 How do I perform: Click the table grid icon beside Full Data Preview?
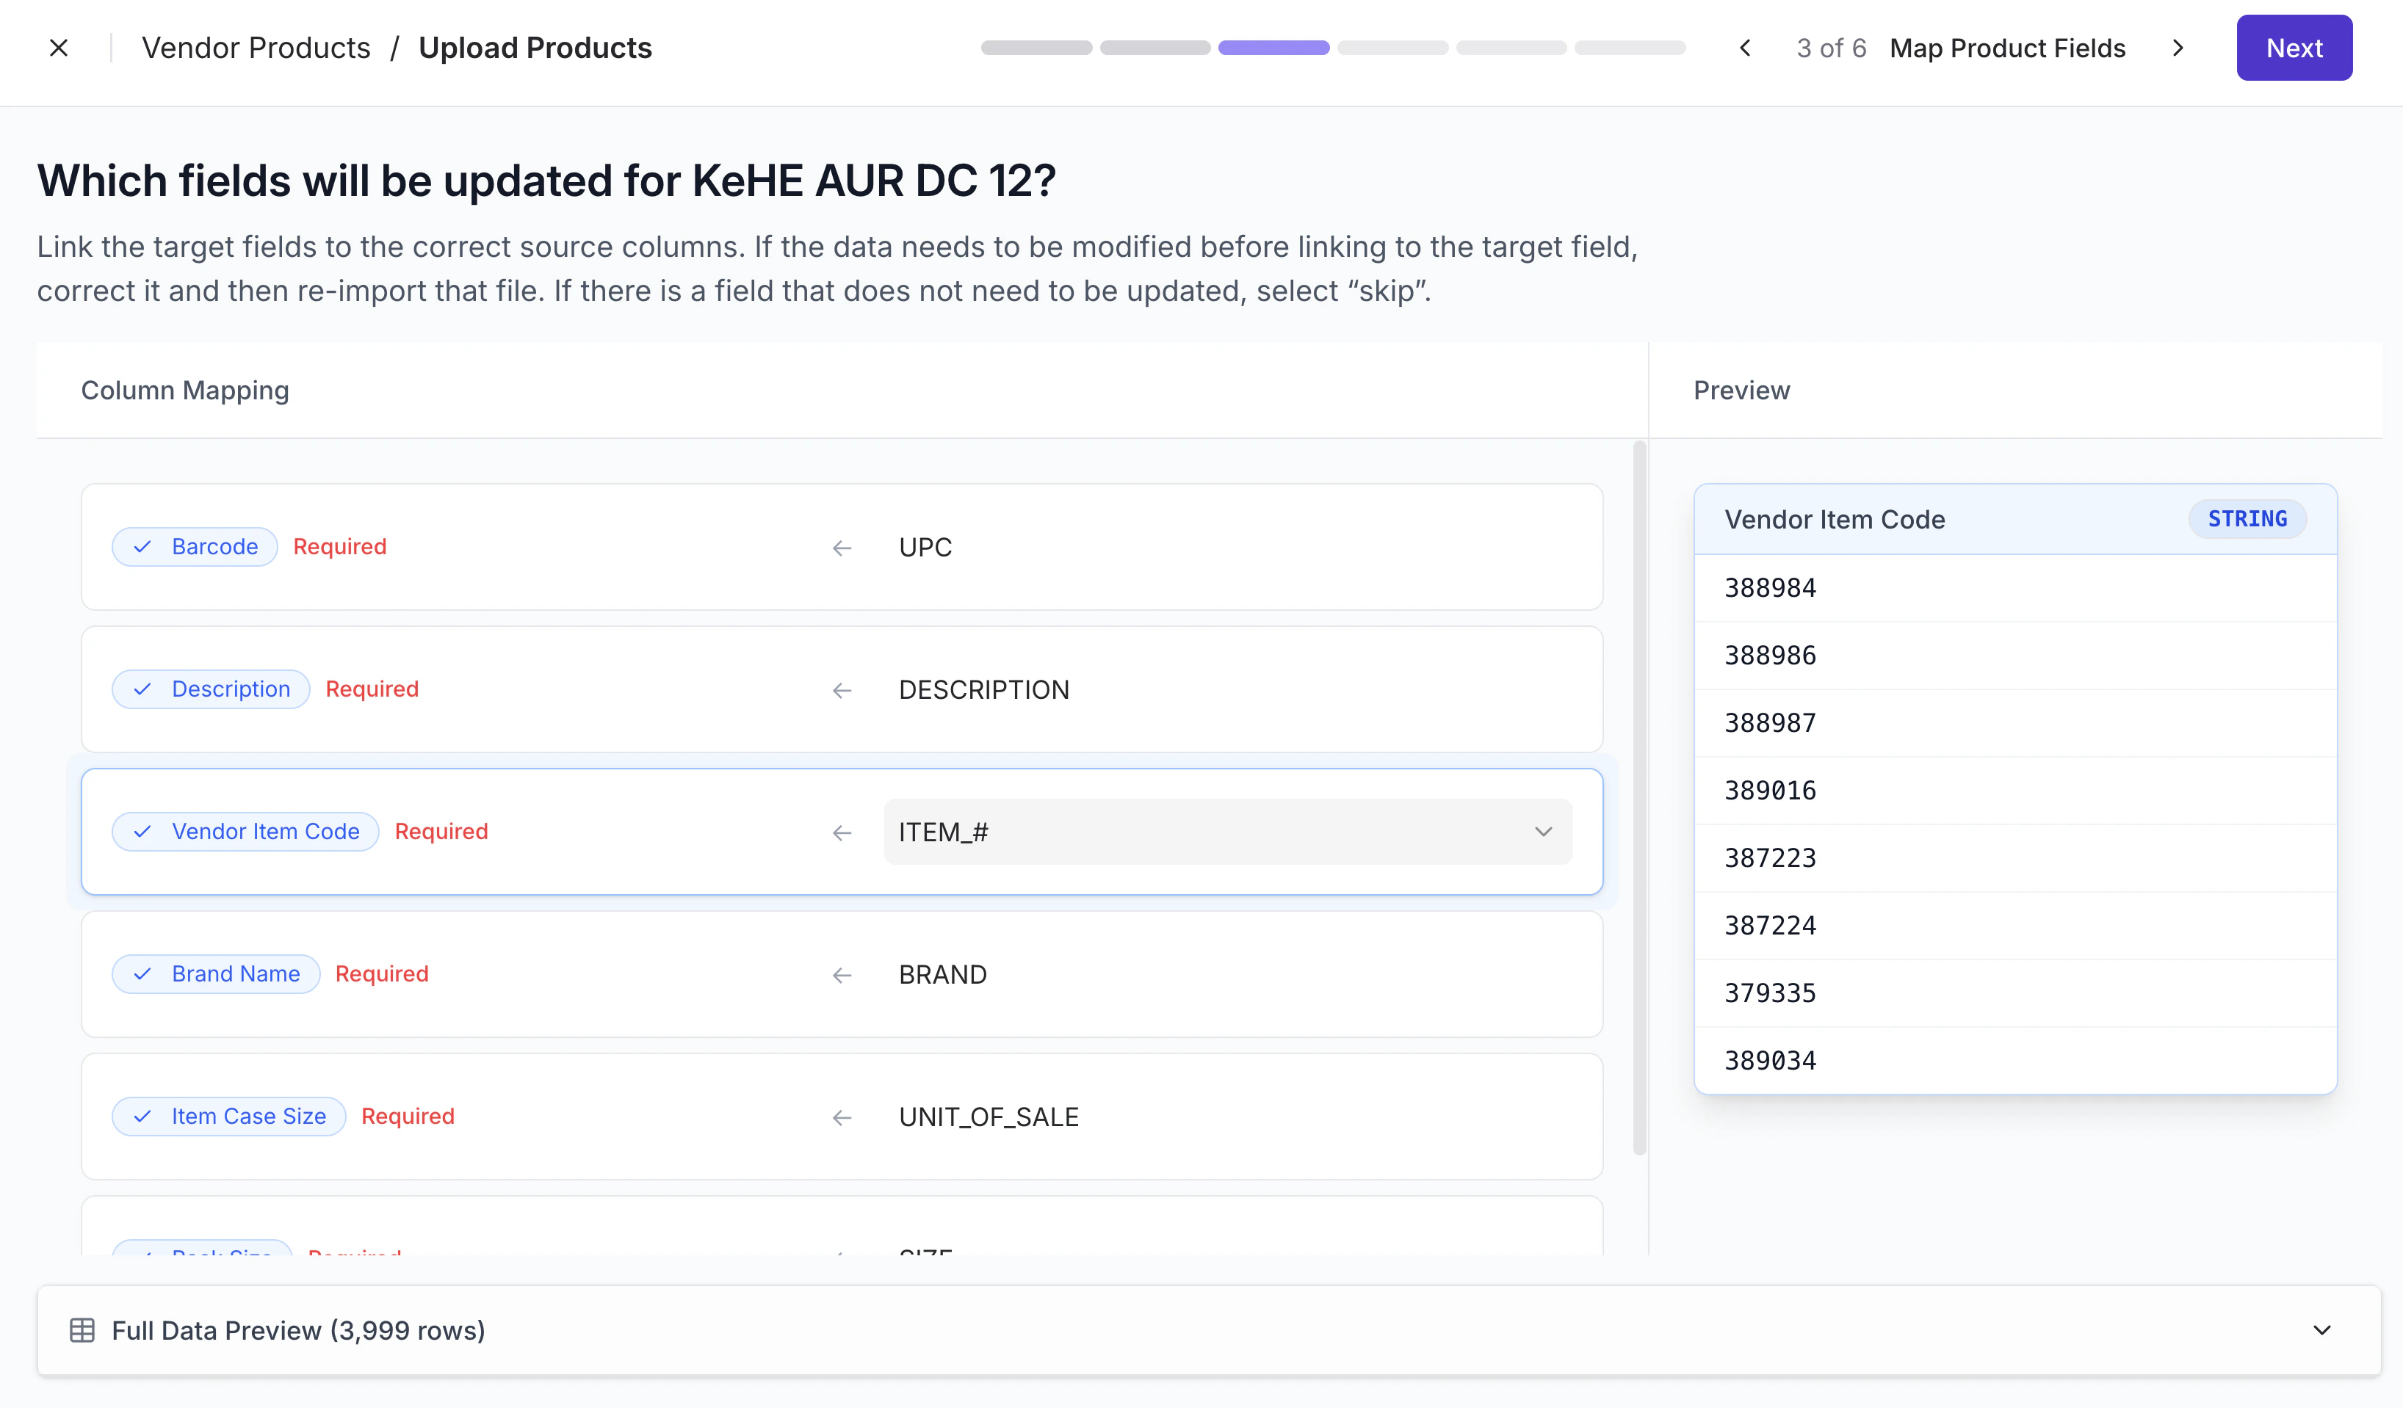point(82,1330)
